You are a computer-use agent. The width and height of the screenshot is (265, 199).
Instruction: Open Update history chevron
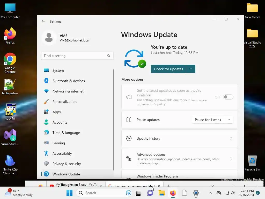[231, 138]
